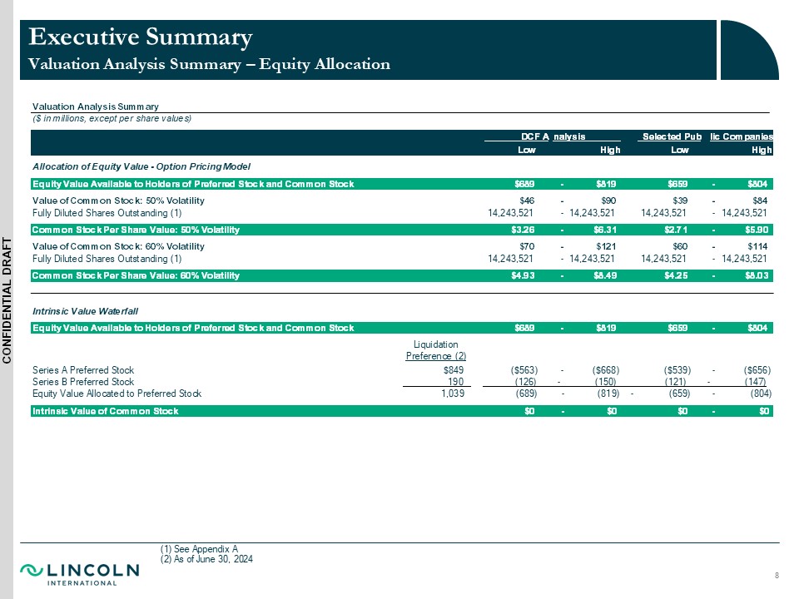This screenshot has height=599, width=799.
Task: Select the Selected Public Companies column header
Action: pos(705,136)
